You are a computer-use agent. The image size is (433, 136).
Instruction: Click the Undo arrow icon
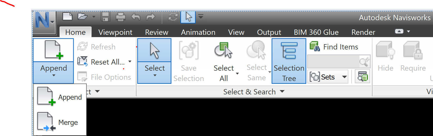136,17
